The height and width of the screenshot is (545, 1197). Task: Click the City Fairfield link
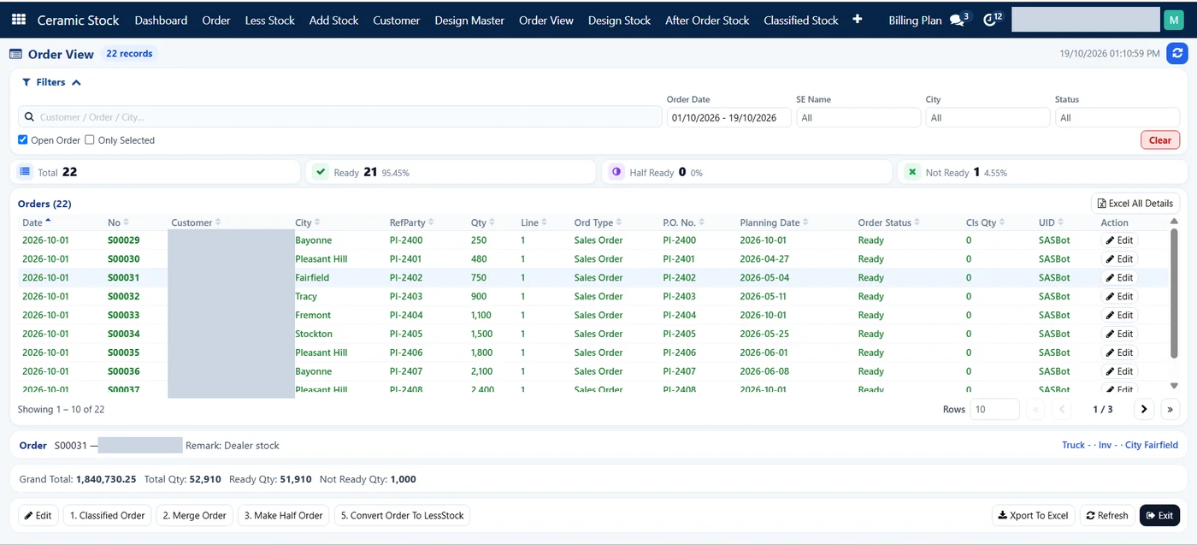point(1151,445)
